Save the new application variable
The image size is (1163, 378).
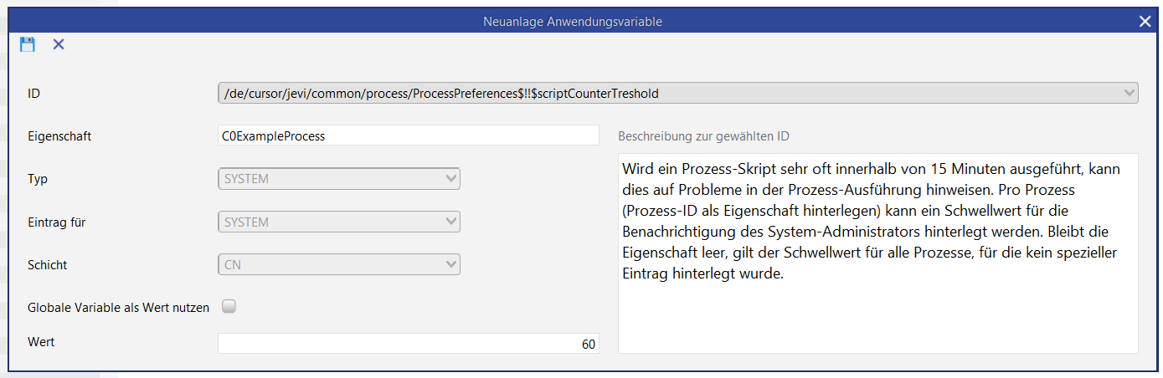click(x=28, y=44)
